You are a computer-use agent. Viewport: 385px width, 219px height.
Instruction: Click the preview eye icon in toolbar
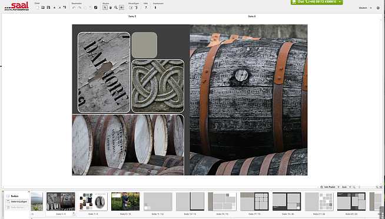coord(121,8)
